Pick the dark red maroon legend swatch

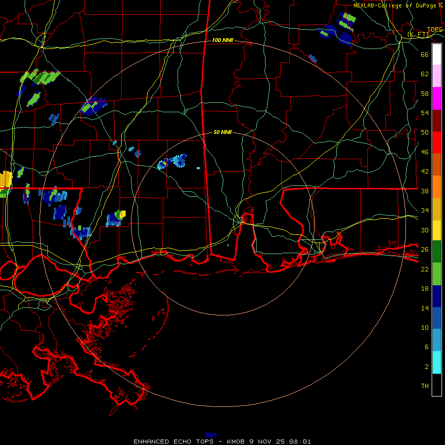coord(437,121)
